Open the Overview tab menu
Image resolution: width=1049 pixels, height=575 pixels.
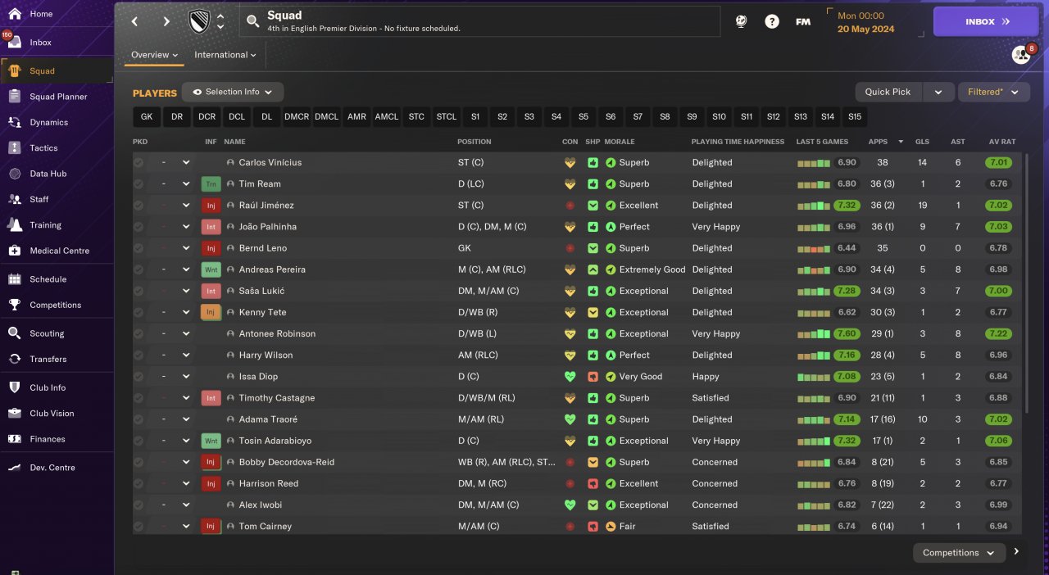click(154, 55)
